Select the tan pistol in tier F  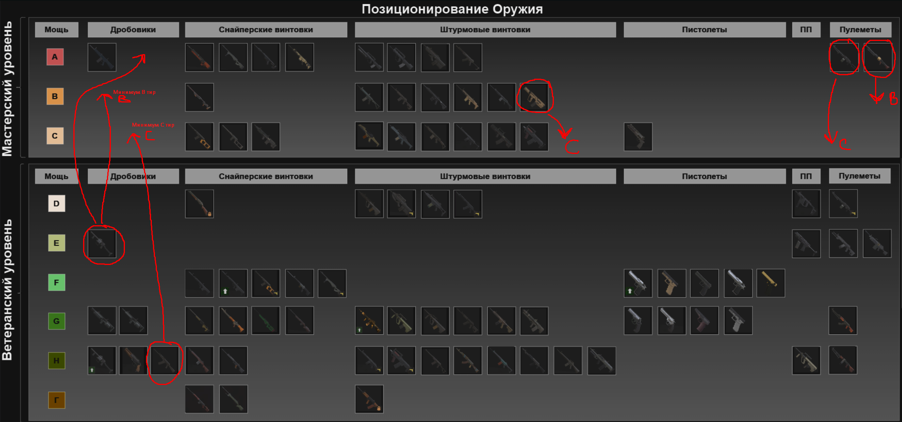(x=671, y=283)
